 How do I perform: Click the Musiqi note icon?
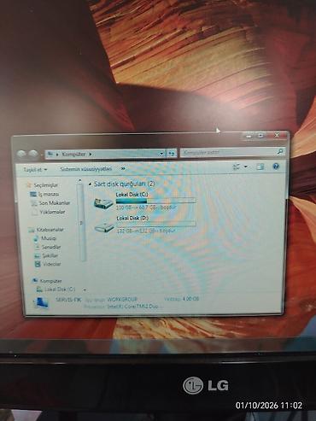pyautogui.click(x=37, y=238)
